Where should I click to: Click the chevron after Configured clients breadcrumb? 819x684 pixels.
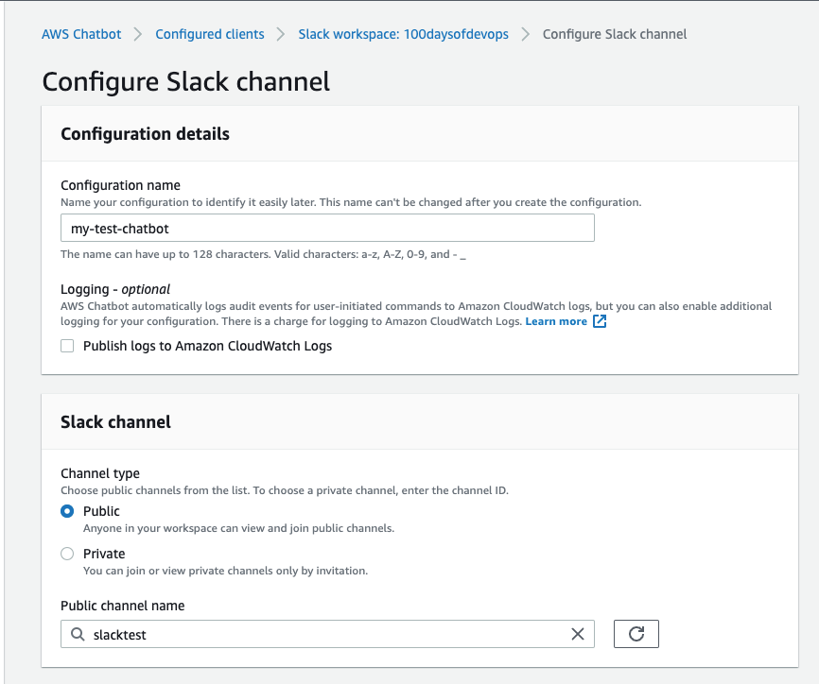[281, 34]
